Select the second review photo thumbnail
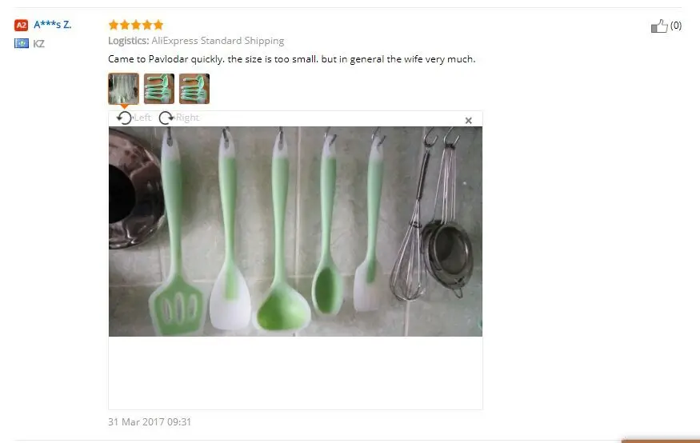Image resolution: width=700 pixels, height=443 pixels. [159, 89]
